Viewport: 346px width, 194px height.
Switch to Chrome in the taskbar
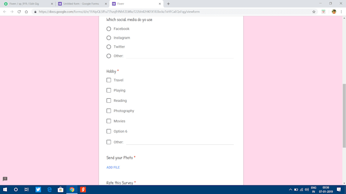(72, 189)
